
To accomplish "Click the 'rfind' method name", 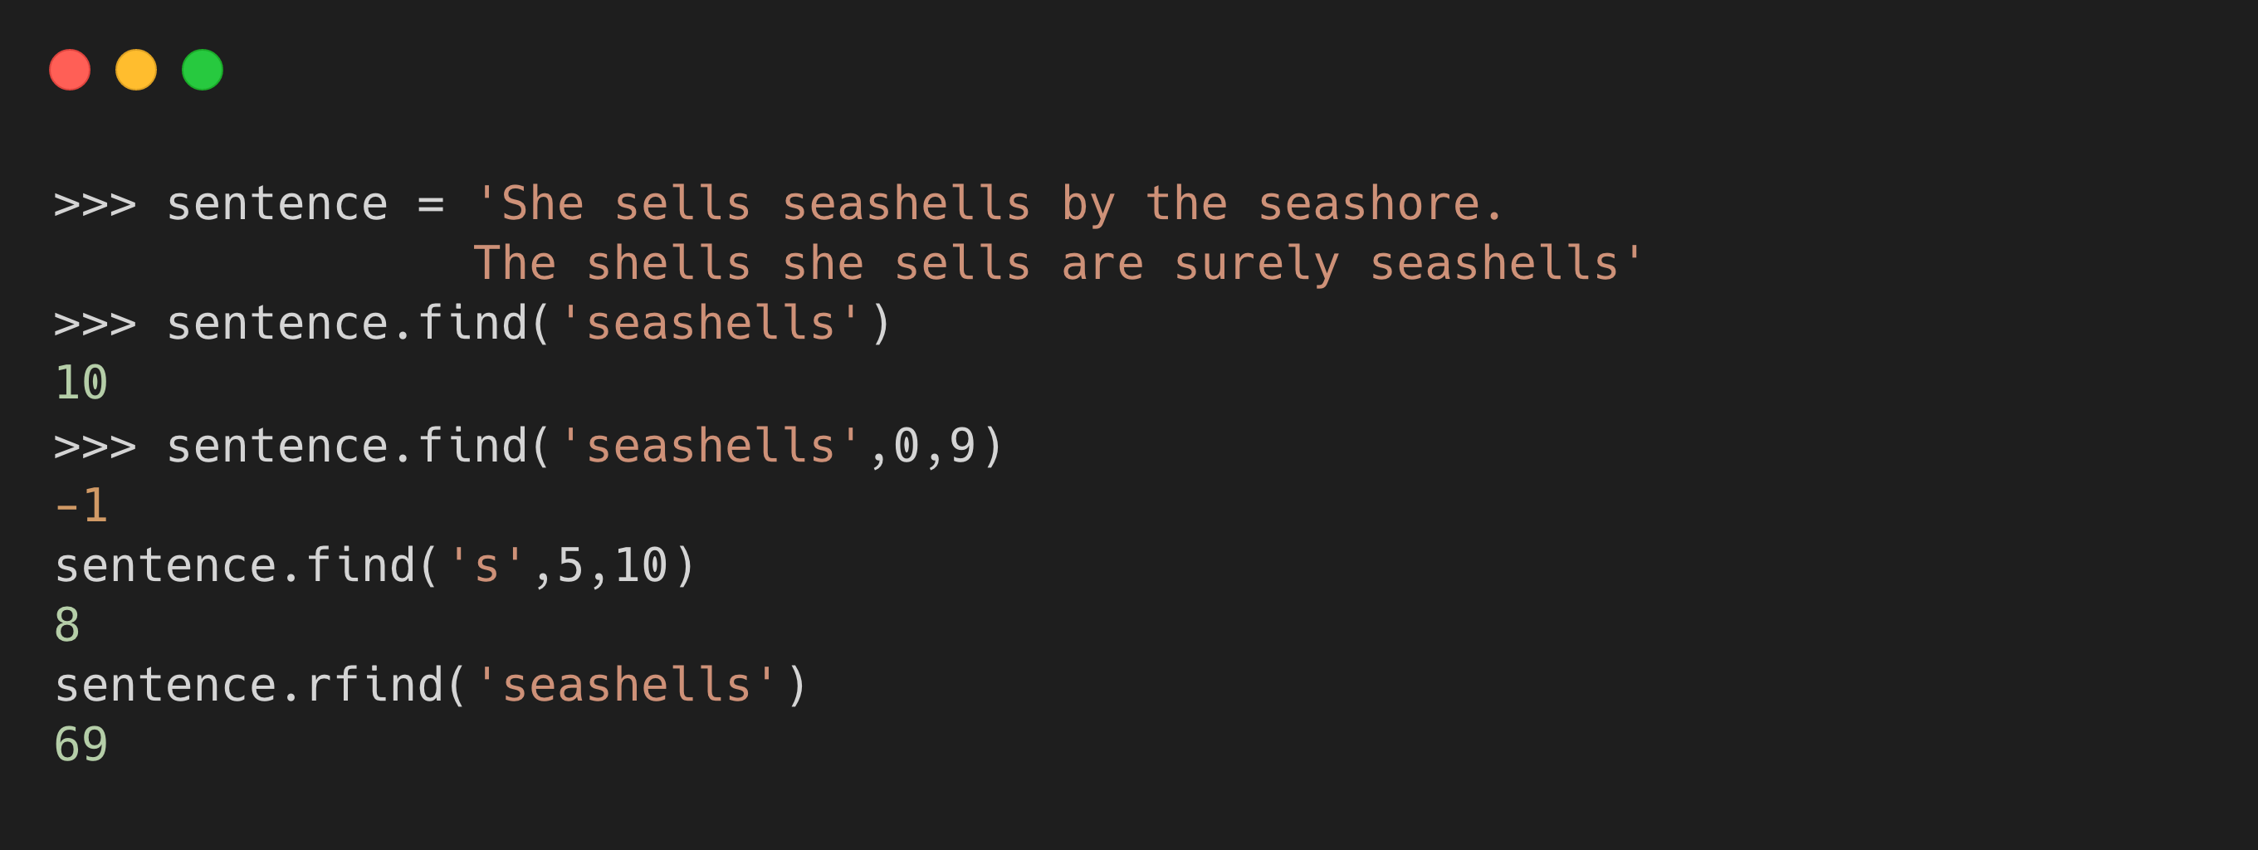I will tap(375, 686).
